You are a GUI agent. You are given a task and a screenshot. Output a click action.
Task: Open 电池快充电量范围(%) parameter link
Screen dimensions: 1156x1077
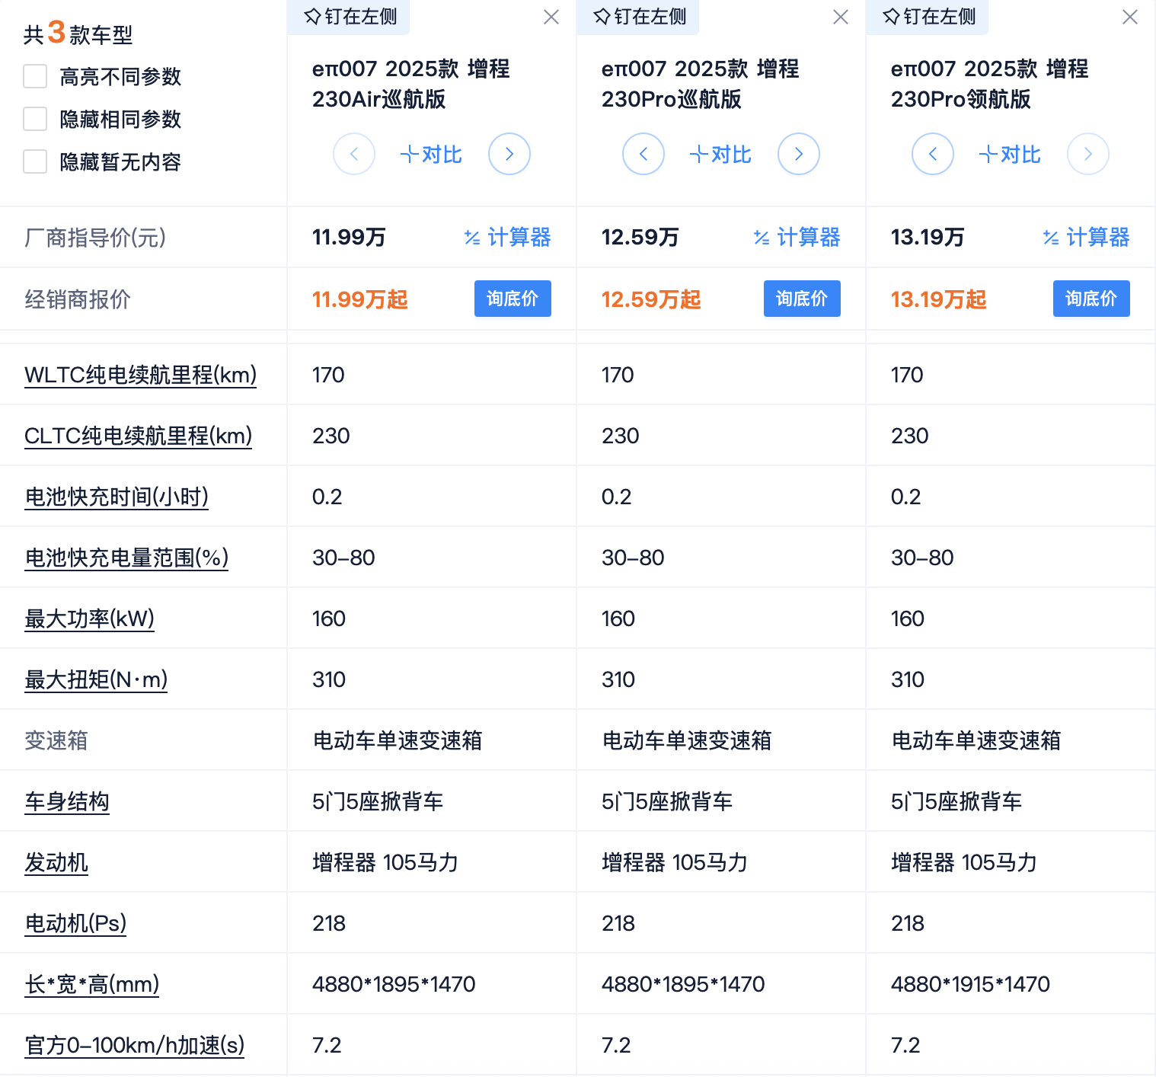pos(126,558)
